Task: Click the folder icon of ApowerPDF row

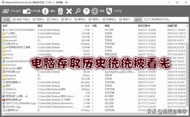Action: click(x=4, y=37)
